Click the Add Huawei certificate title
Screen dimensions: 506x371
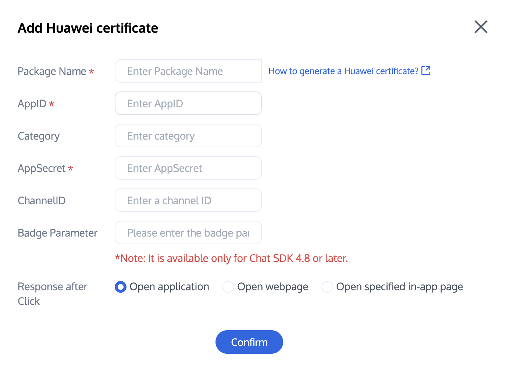[88, 28]
